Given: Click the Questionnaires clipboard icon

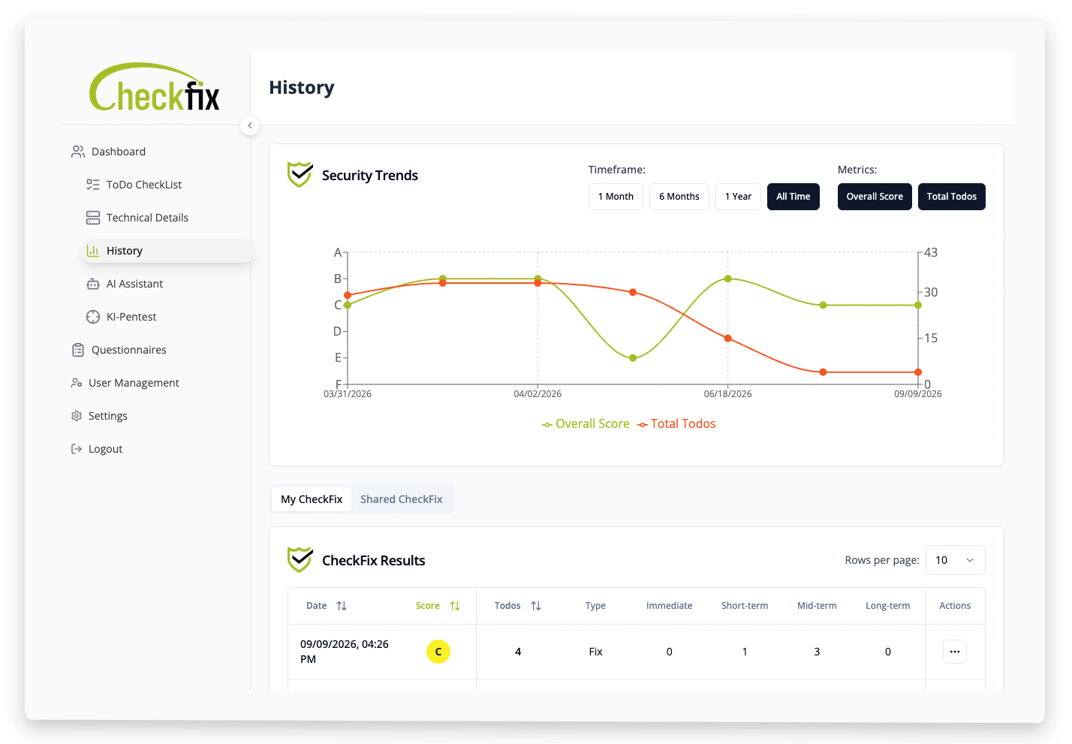Looking at the screenshot, I should click(x=78, y=350).
